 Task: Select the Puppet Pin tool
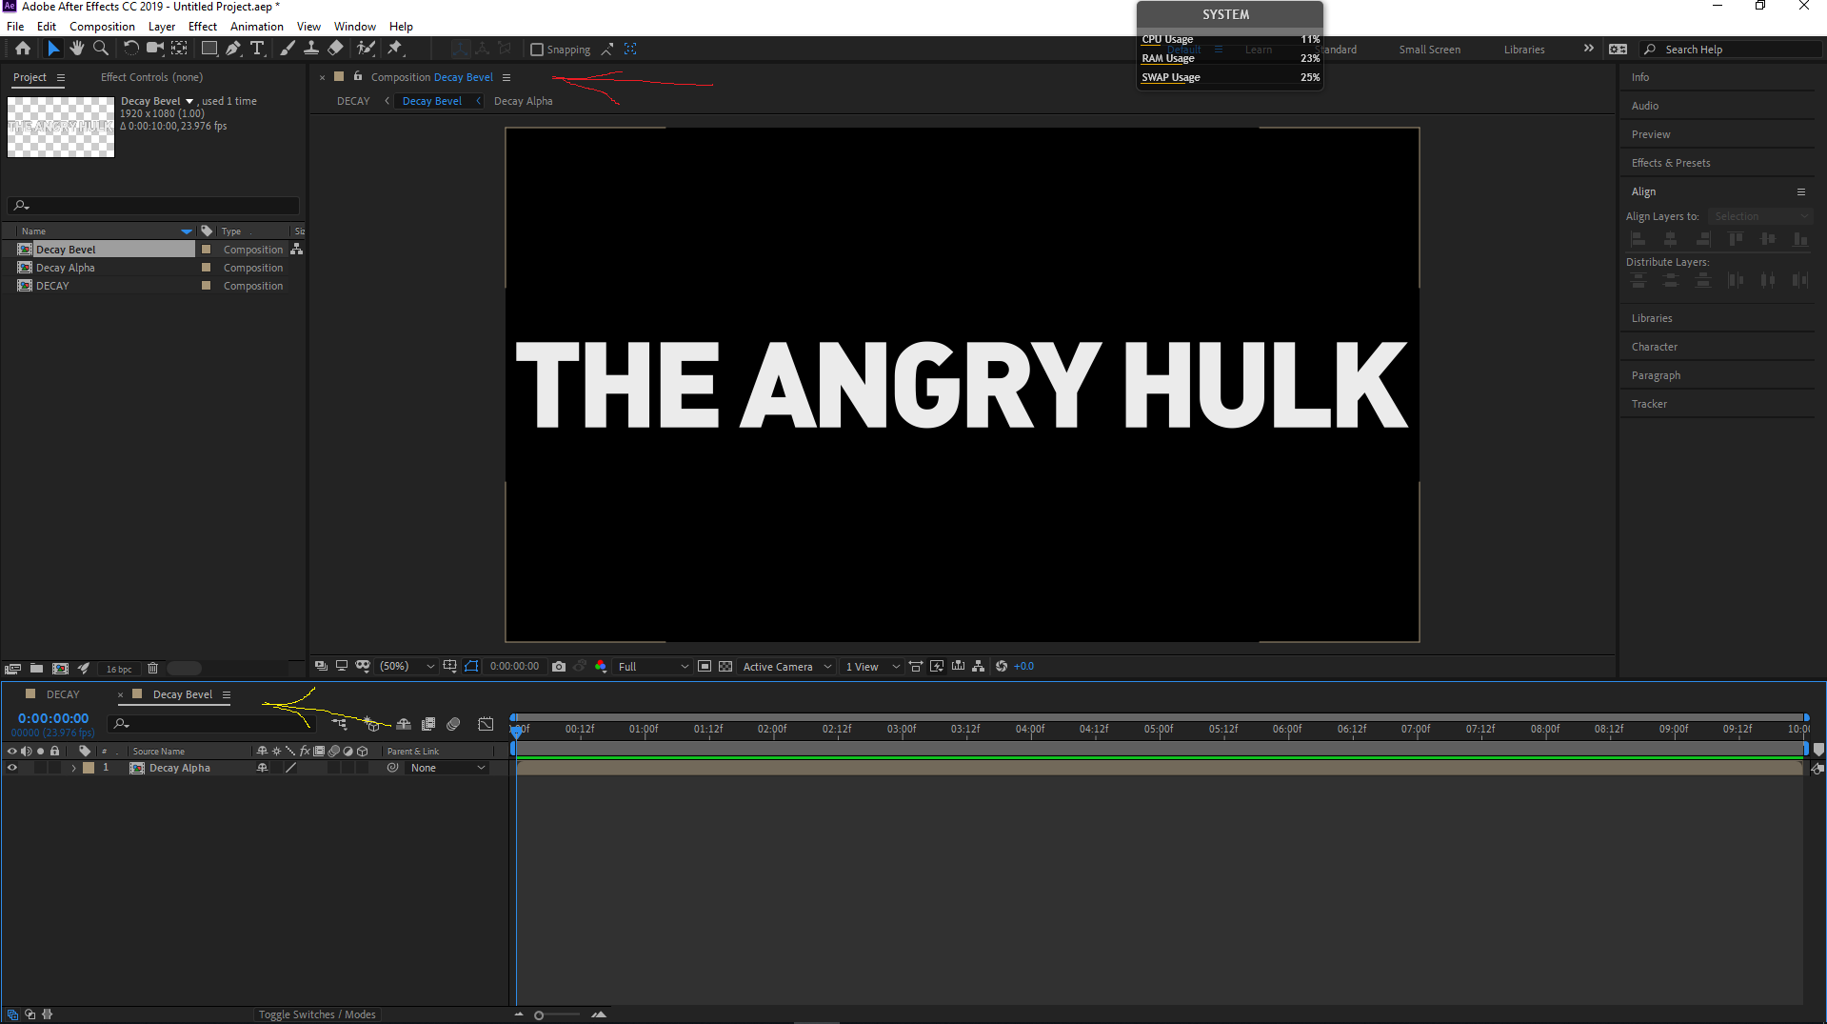tap(396, 49)
